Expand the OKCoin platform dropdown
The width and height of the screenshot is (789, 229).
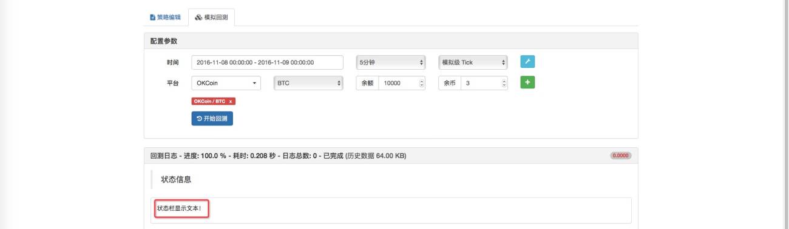(226, 83)
